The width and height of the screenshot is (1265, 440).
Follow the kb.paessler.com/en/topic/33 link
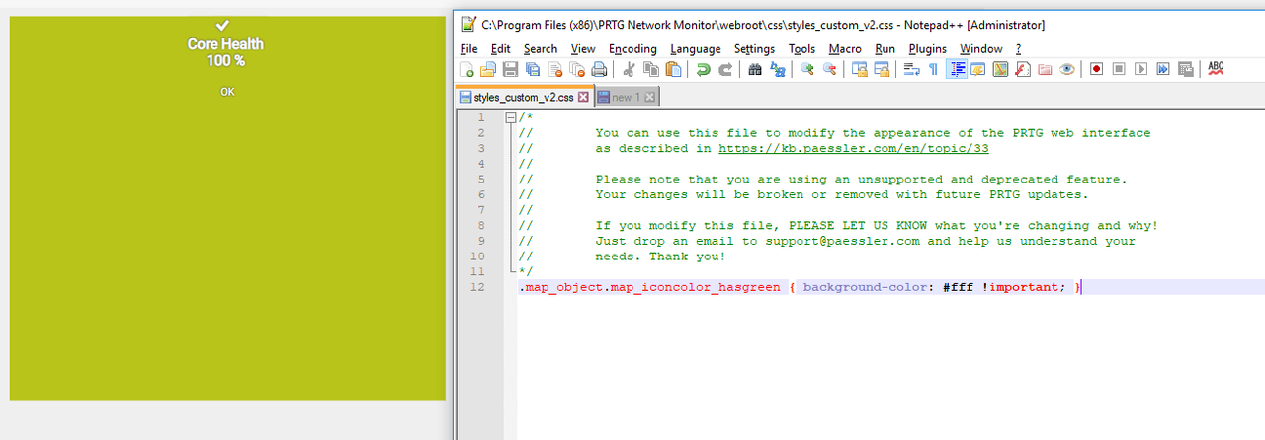[854, 148]
